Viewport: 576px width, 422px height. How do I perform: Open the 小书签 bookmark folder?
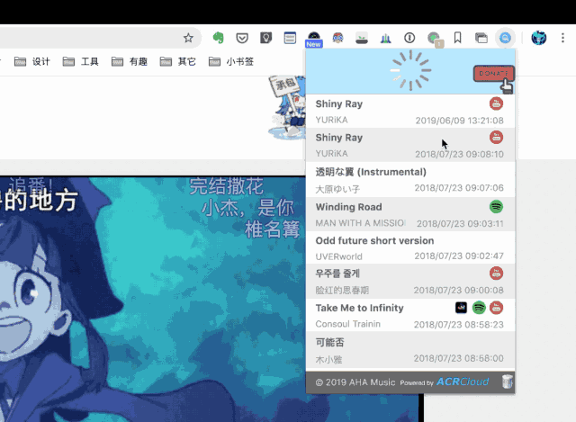click(x=231, y=62)
